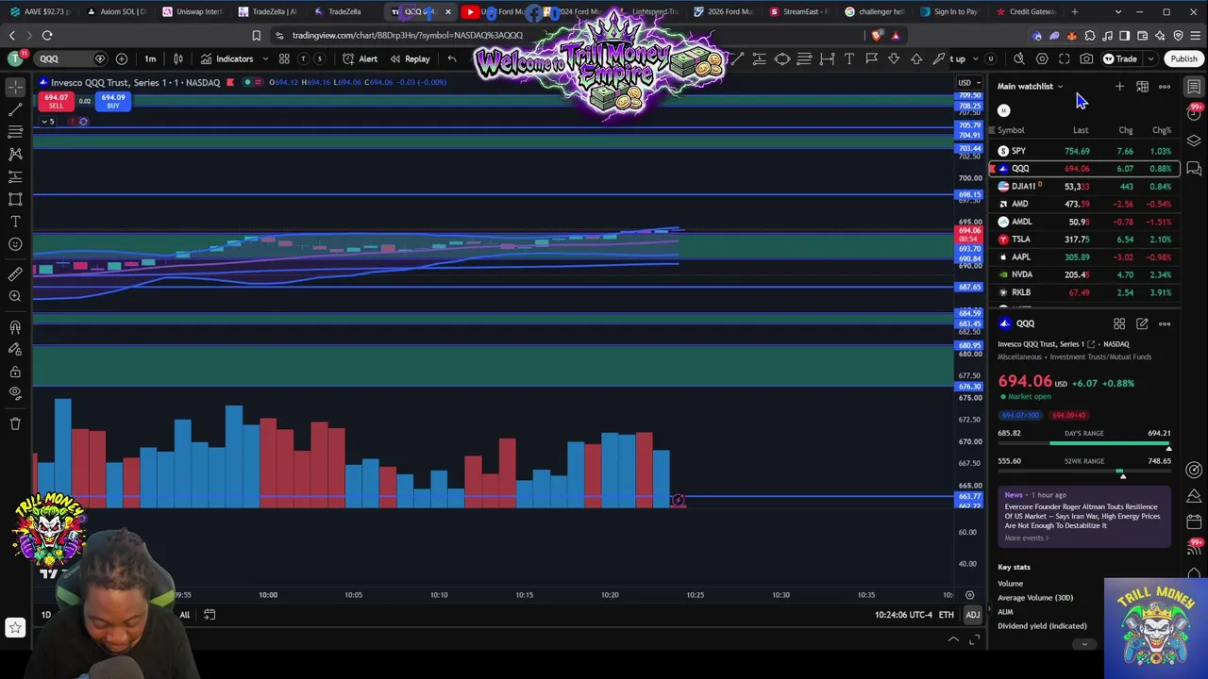Click the SELL 694.07 button
The image size is (1208, 679).
click(56, 101)
